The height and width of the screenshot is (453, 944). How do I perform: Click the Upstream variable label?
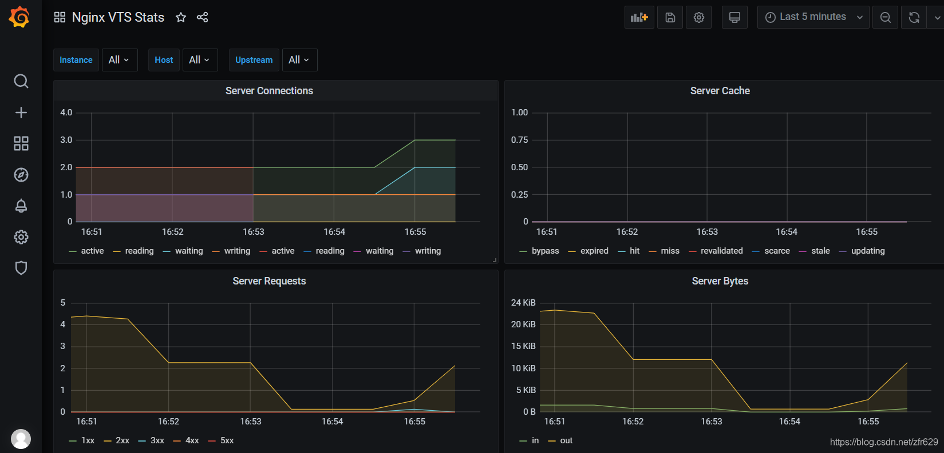[x=254, y=60]
